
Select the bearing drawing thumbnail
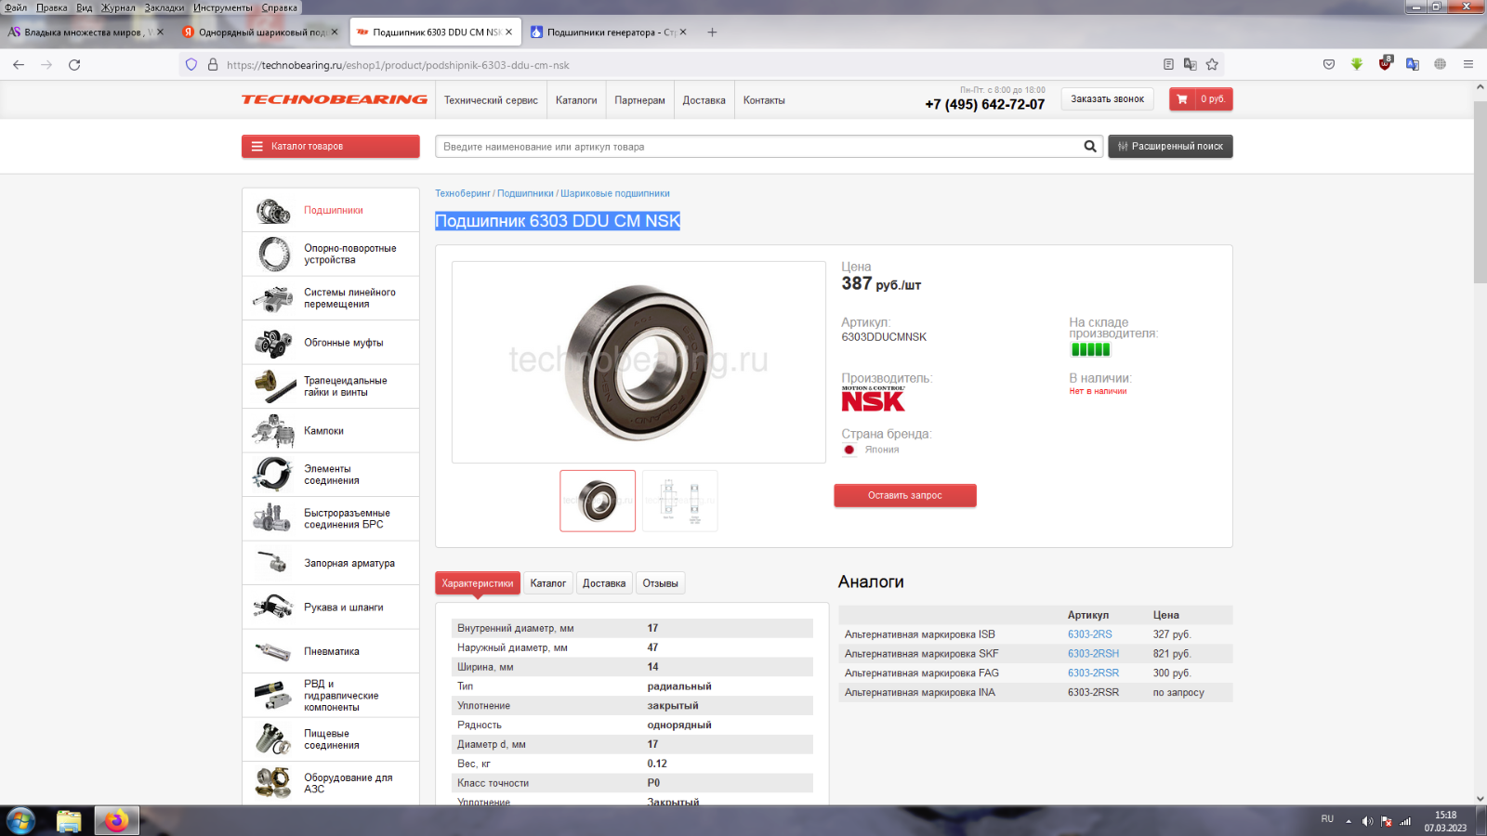[680, 501]
